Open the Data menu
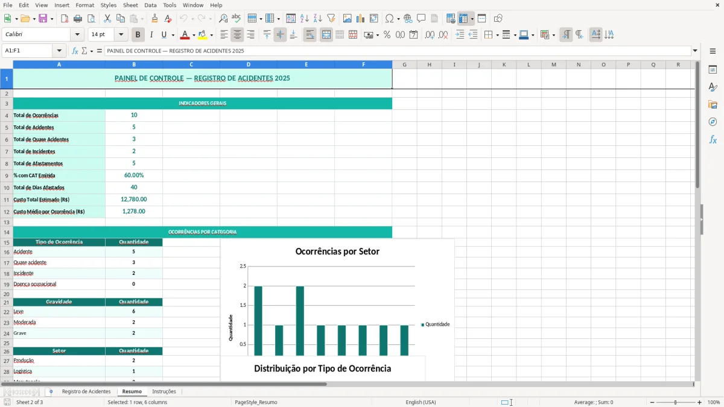This screenshot has height=407, width=724. point(150,5)
